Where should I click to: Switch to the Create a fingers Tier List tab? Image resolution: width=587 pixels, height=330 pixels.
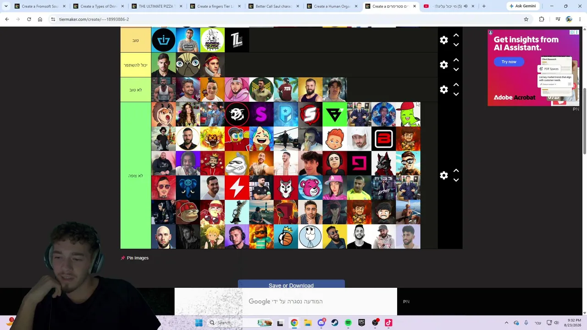pos(216,6)
